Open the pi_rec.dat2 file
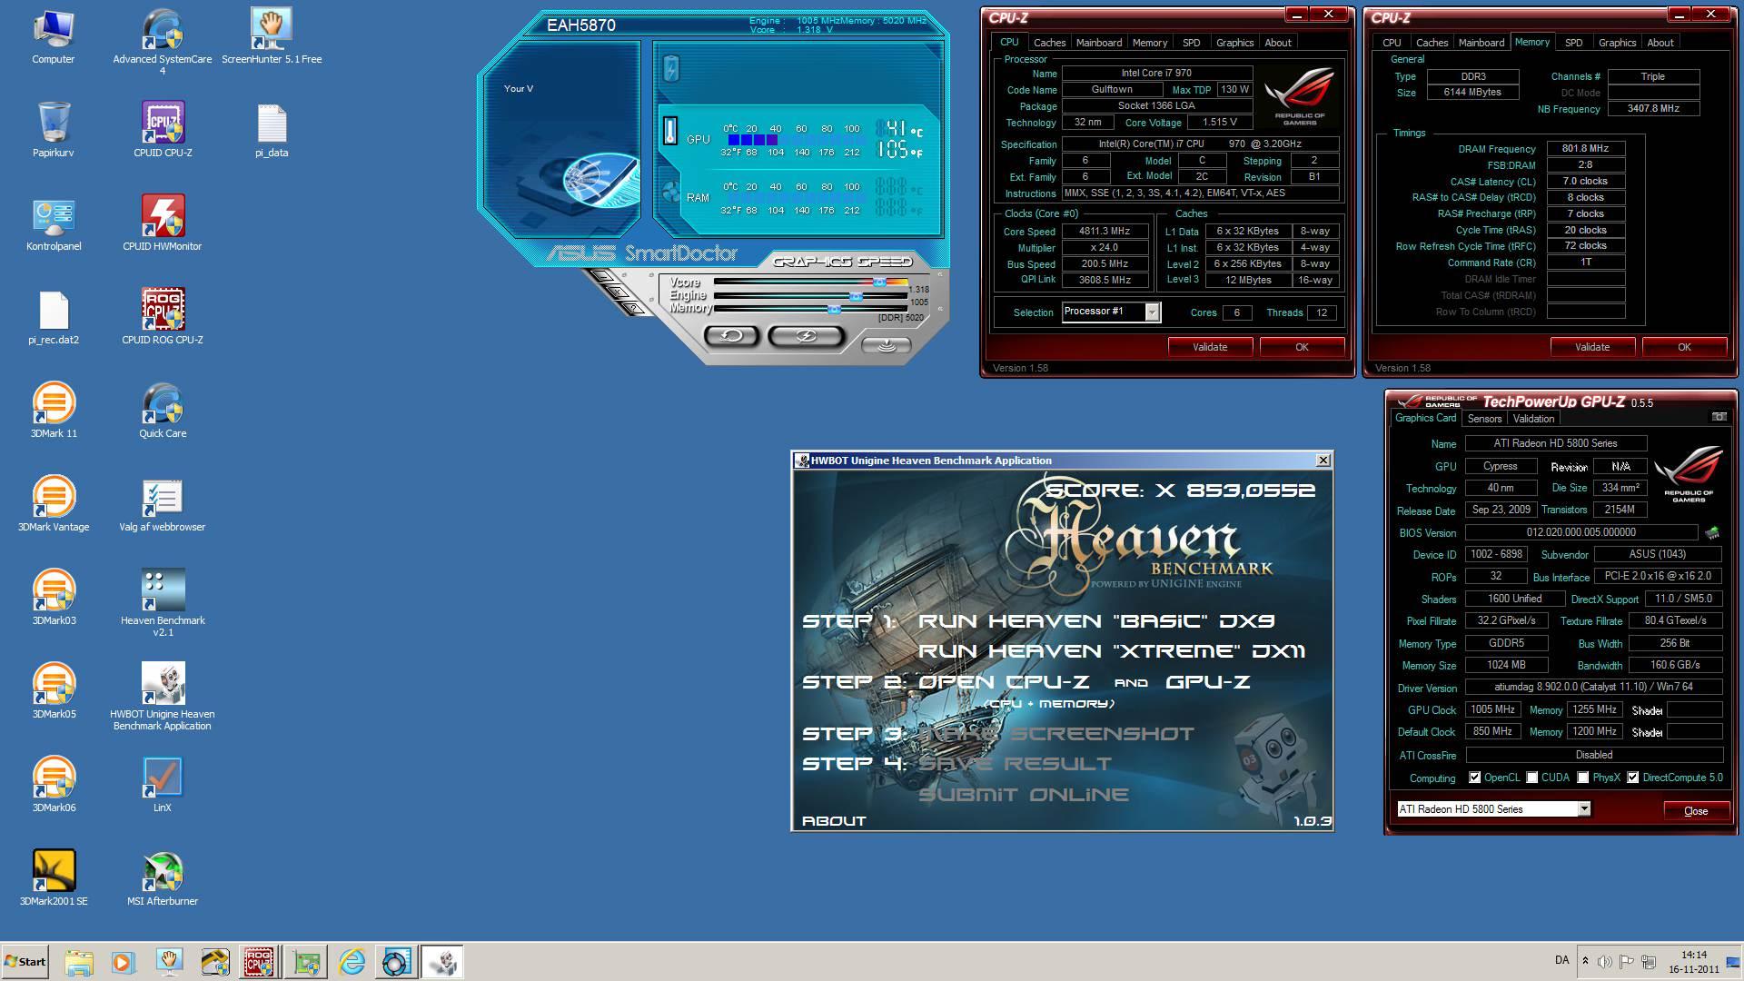The width and height of the screenshot is (1744, 981). [54, 318]
